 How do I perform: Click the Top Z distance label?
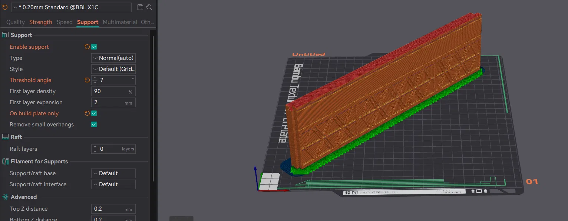29,209
